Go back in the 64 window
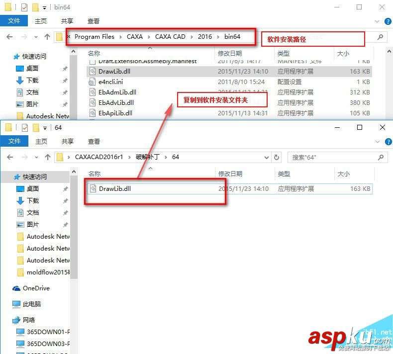 [10, 157]
